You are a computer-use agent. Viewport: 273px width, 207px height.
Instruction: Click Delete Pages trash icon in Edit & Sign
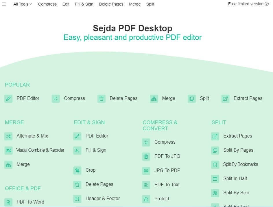point(77,184)
